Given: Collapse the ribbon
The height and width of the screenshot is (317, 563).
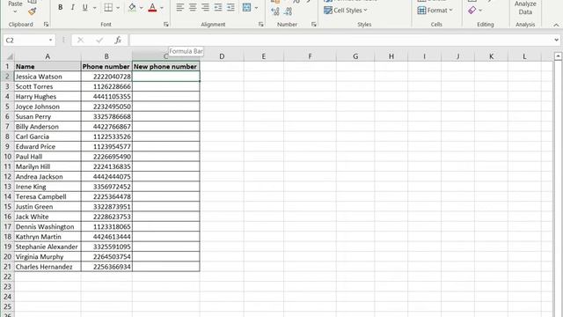Looking at the screenshot, I should click(556, 25).
